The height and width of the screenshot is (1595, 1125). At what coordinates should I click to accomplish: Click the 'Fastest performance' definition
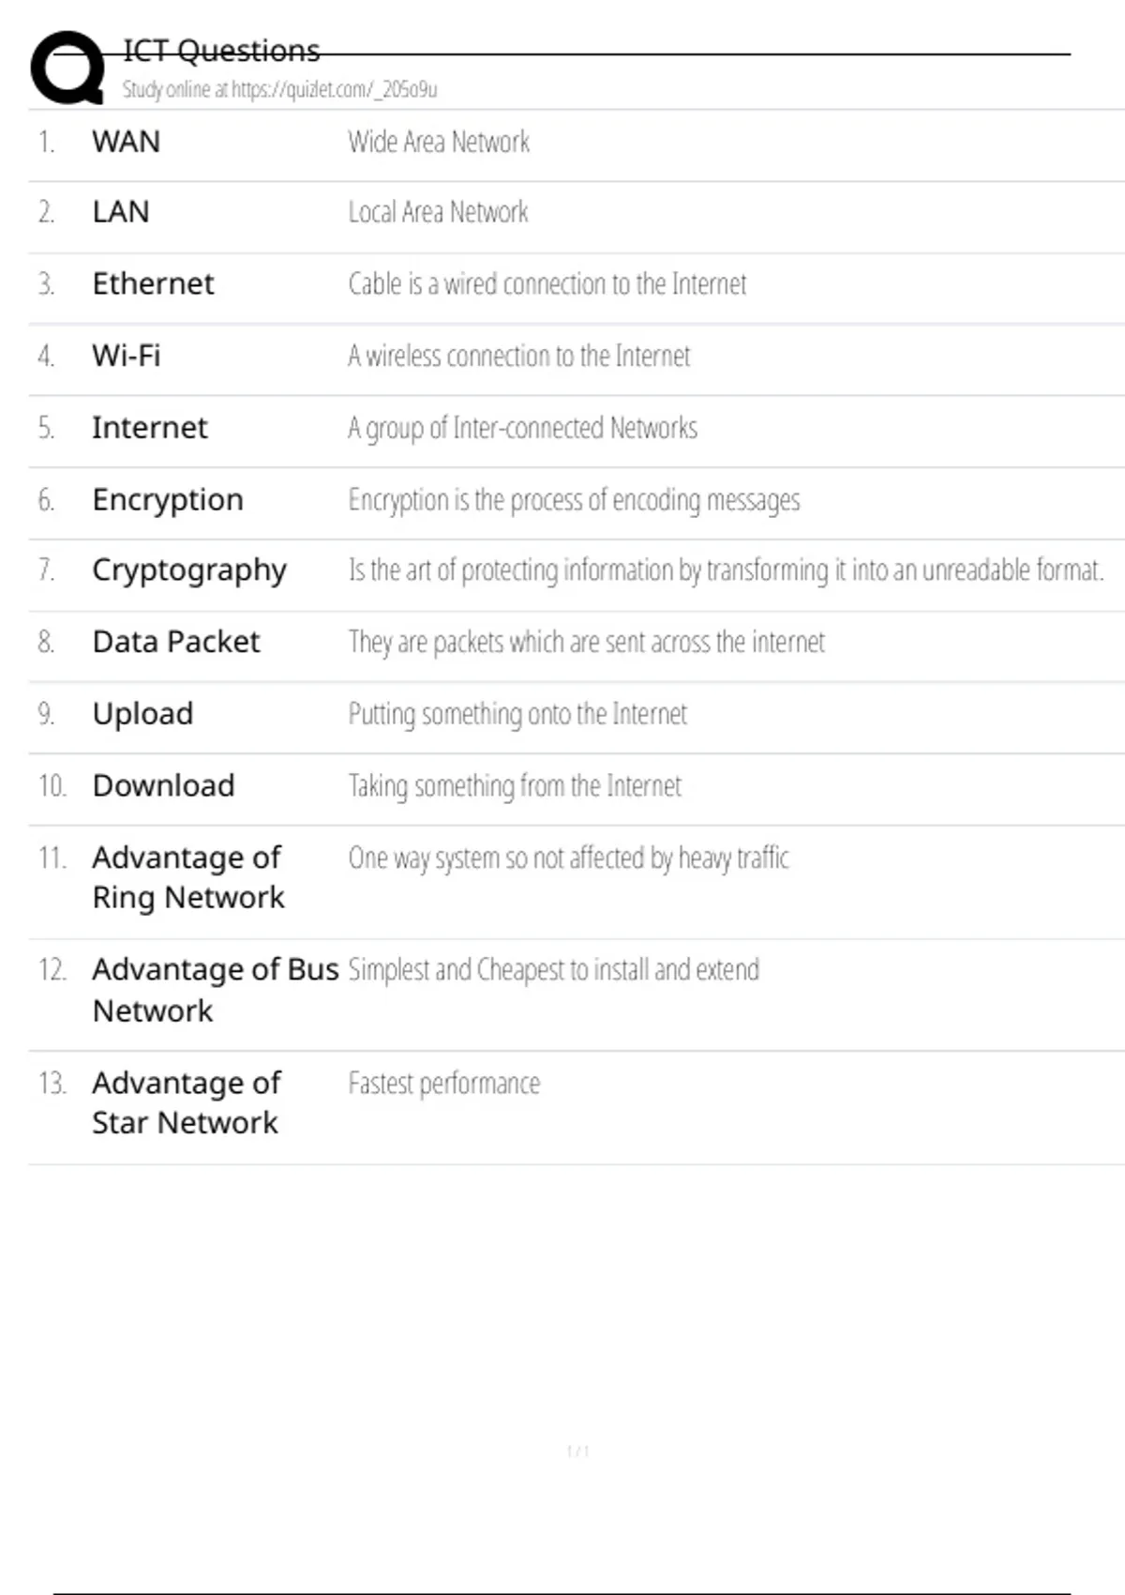tap(444, 1084)
